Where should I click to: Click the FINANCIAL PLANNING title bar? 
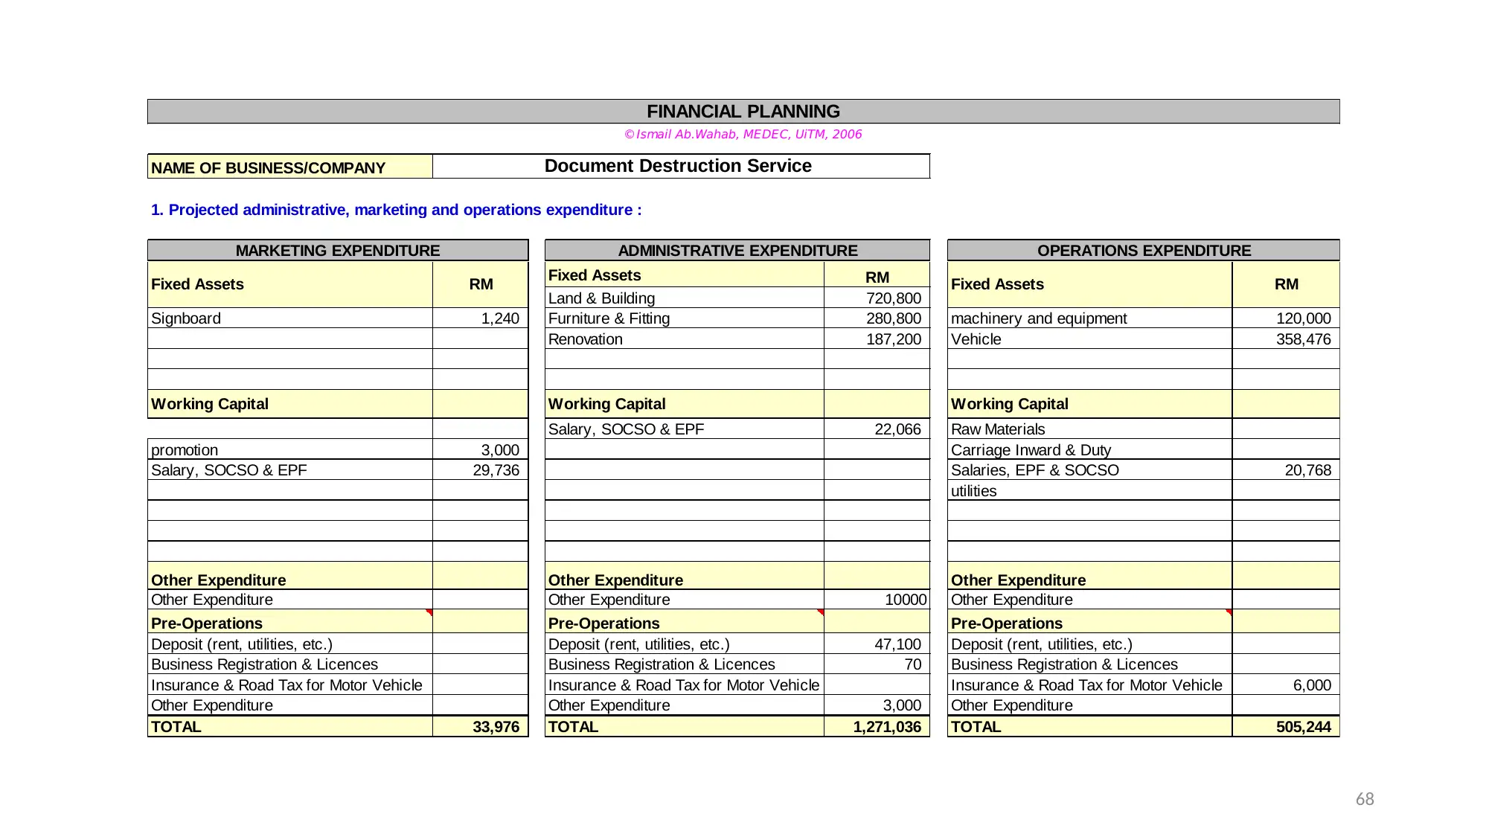(x=743, y=112)
